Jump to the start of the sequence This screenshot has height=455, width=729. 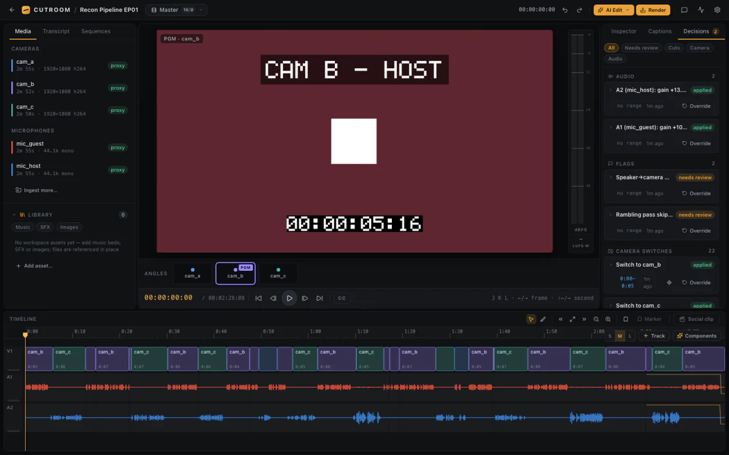pyautogui.click(x=259, y=298)
